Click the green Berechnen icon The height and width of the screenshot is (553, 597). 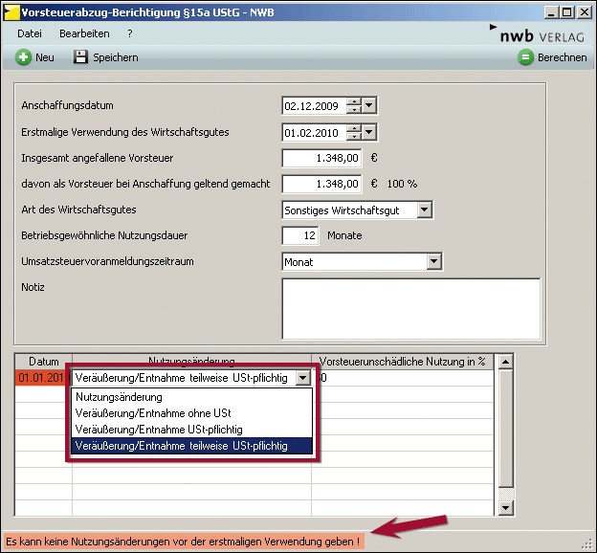click(525, 57)
